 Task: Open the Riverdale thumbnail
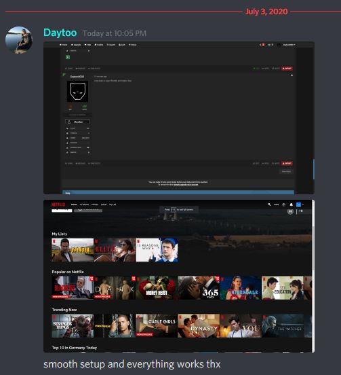(241, 288)
